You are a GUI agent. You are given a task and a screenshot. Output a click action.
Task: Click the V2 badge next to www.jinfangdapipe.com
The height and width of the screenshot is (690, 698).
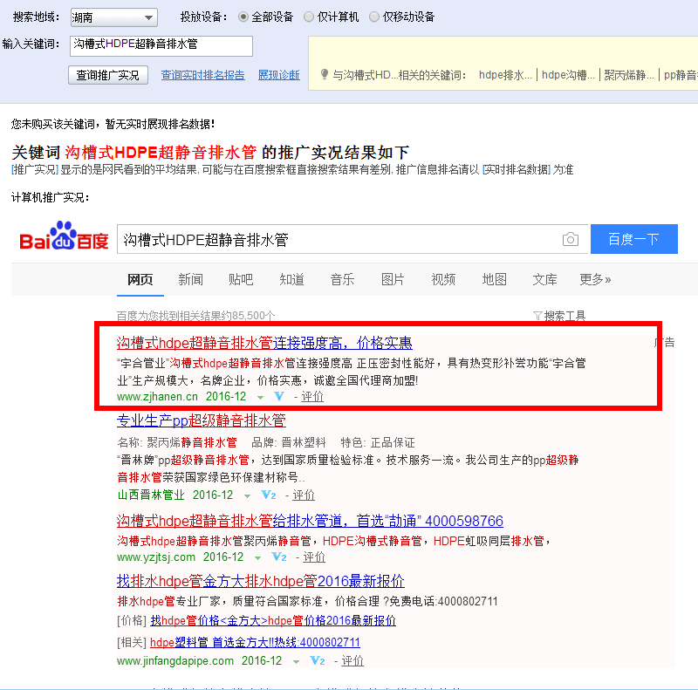[318, 660]
